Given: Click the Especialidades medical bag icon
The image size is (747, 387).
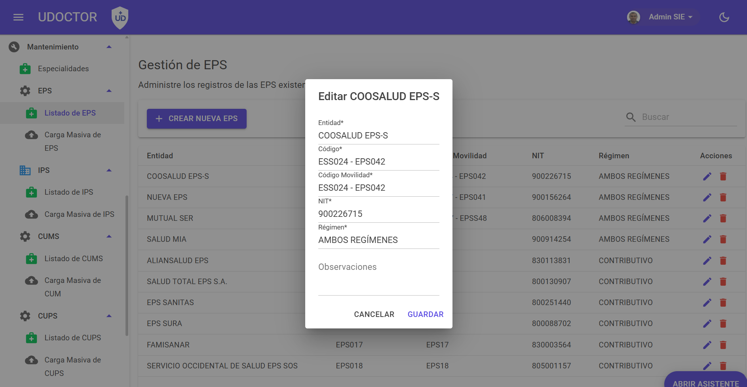Looking at the screenshot, I should point(25,68).
